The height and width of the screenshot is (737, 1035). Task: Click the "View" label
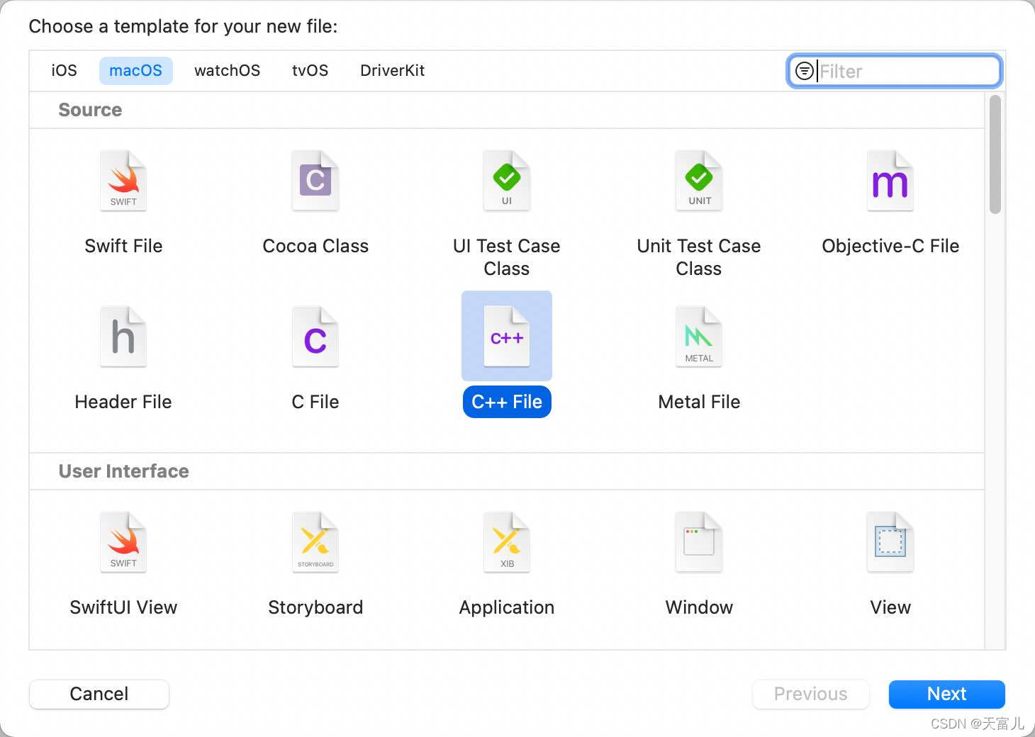890,607
